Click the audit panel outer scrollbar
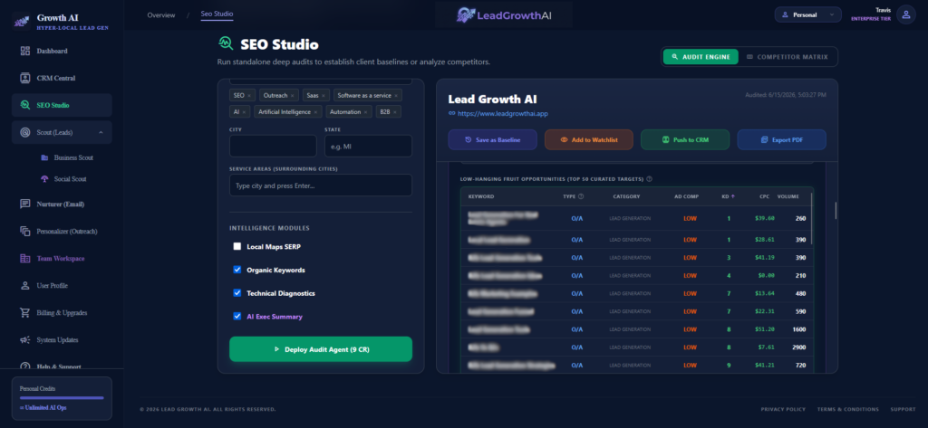 click(x=836, y=210)
